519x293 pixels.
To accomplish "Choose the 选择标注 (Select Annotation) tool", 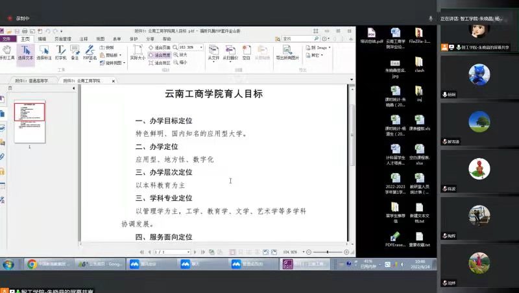I will point(44,53).
